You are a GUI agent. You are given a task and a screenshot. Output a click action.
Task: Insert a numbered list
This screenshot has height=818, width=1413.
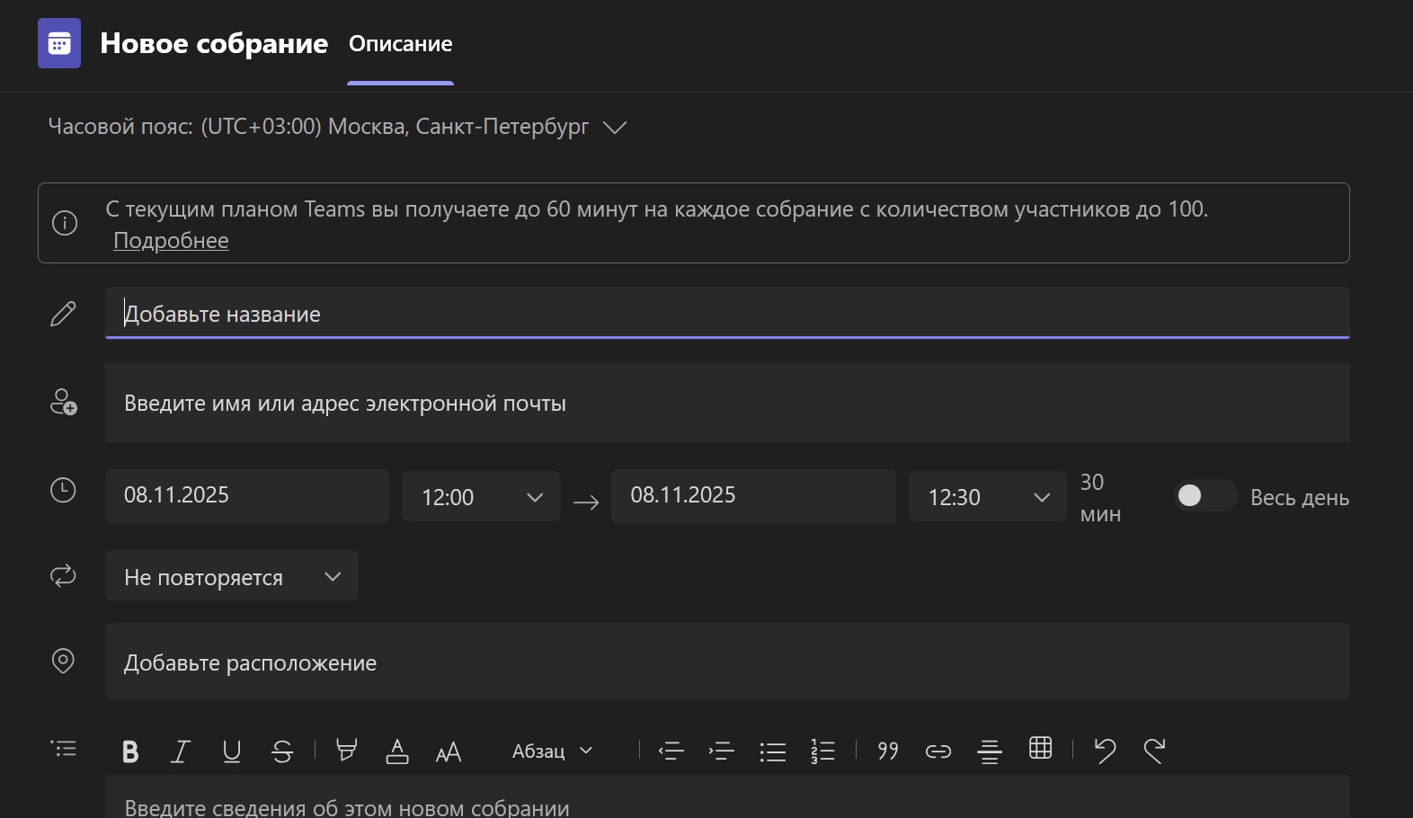click(823, 751)
